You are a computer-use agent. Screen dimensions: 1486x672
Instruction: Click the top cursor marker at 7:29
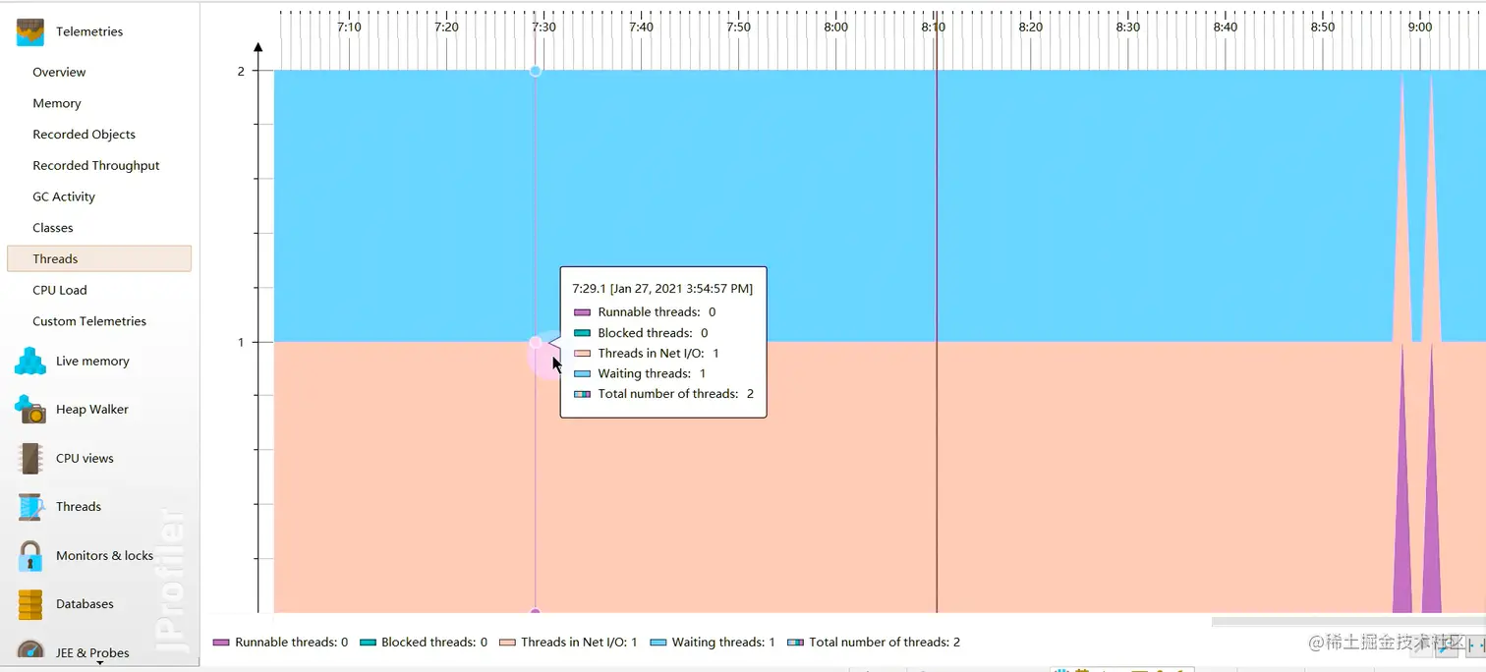pos(535,71)
